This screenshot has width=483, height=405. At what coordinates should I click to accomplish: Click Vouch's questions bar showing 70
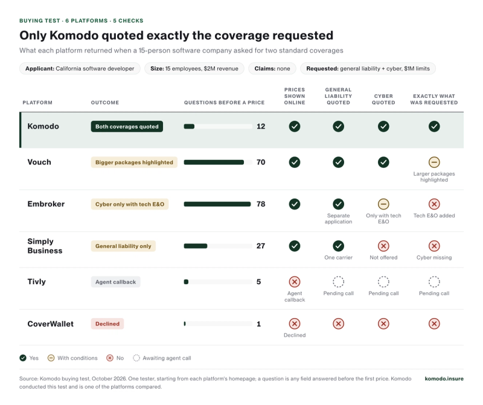[218, 162]
